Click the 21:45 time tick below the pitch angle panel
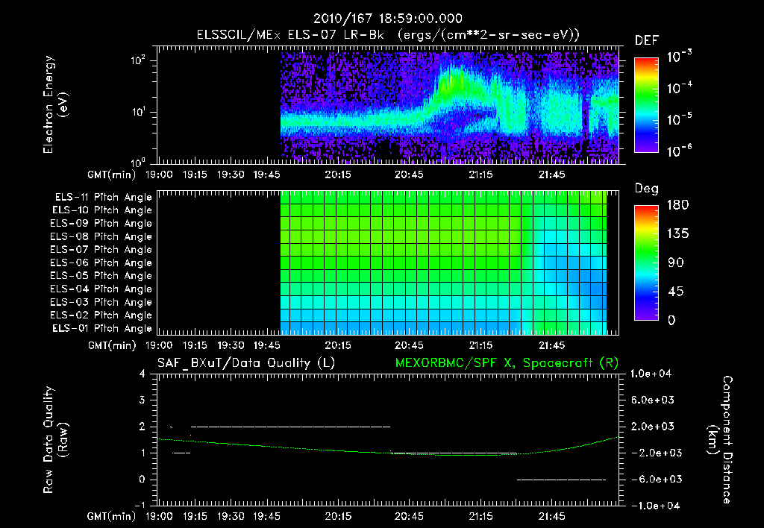 (x=552, y=345)
